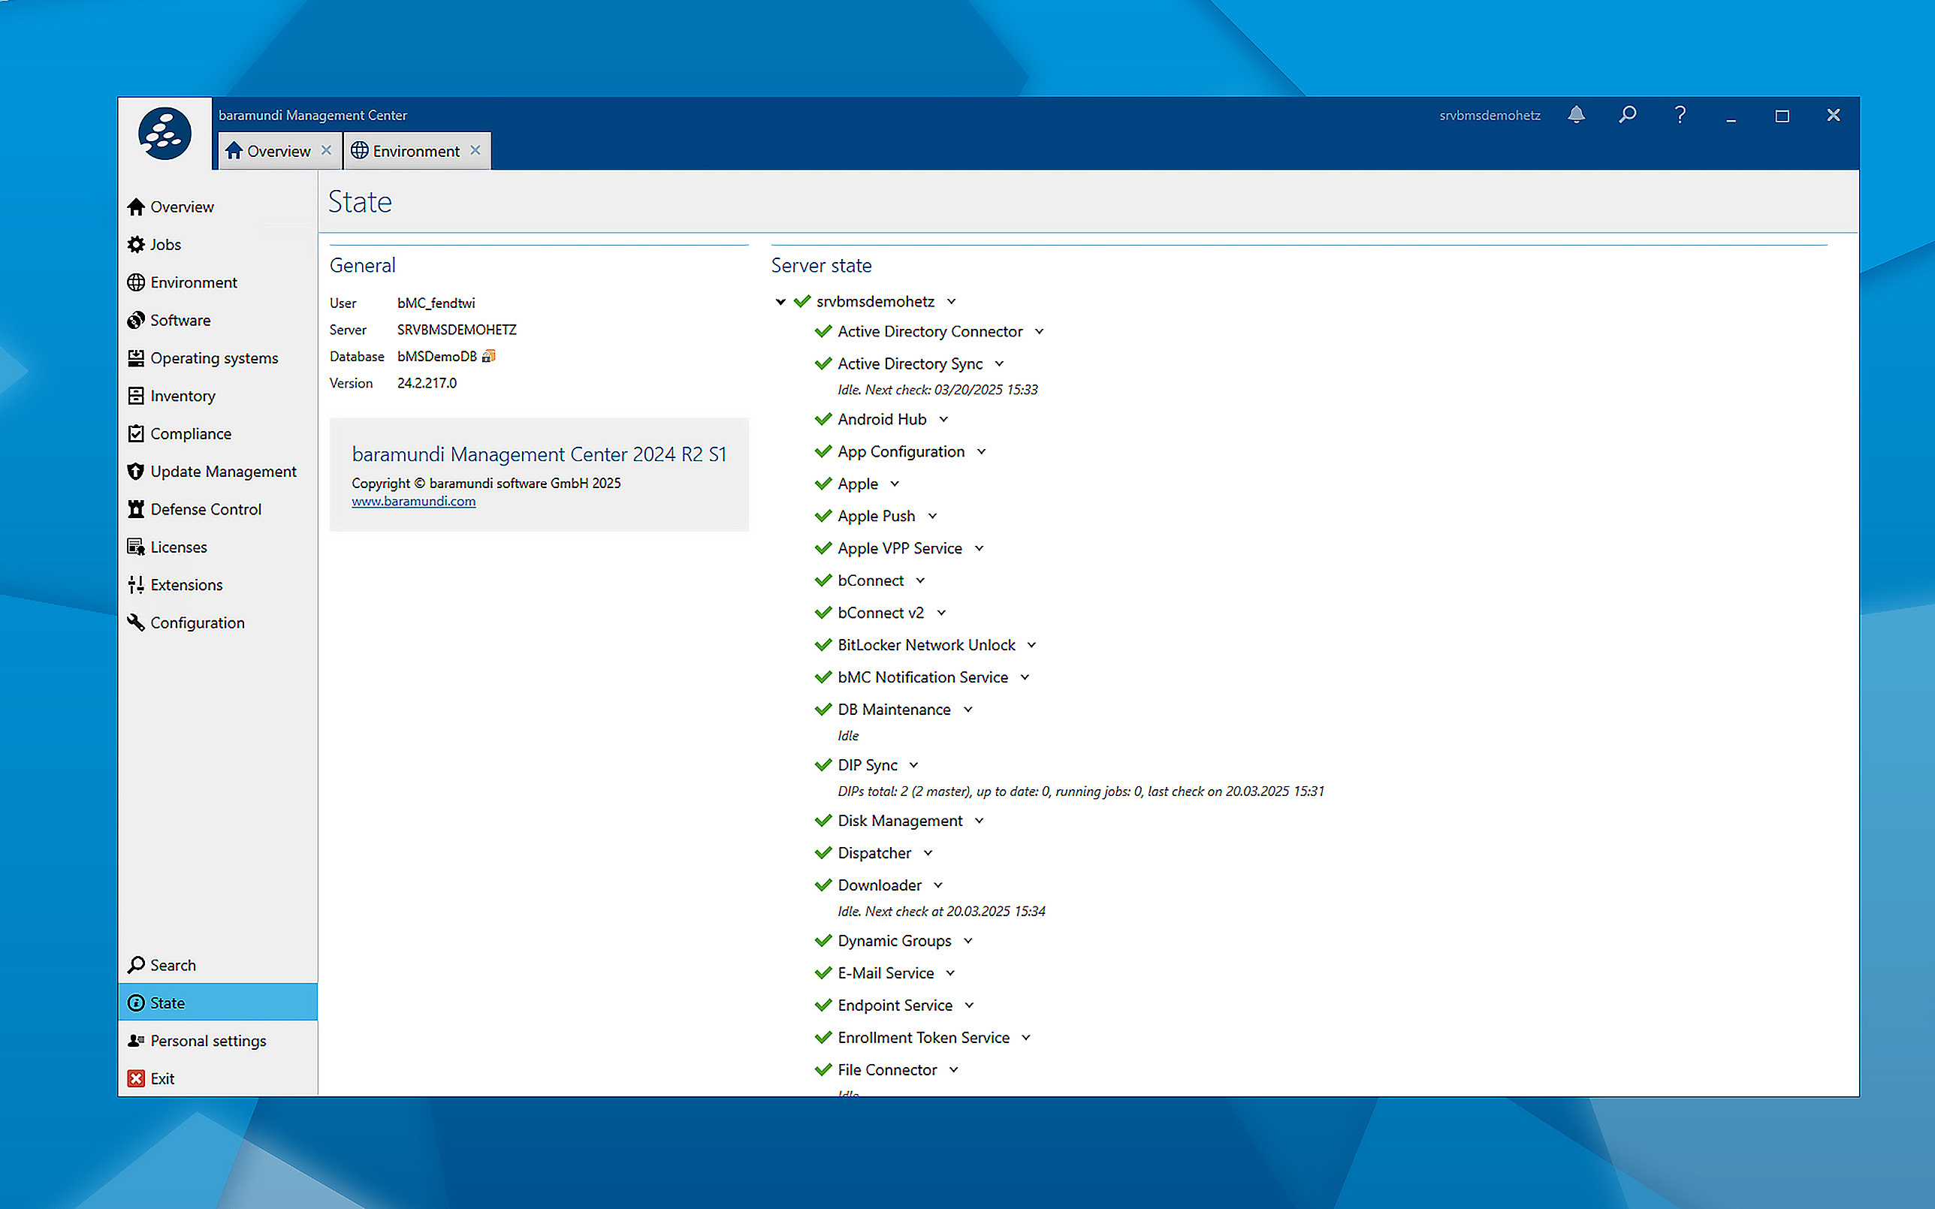The image size is (1935, 1209).
Task: Open the search magnifier in title bar
Action: (1627, 115)
